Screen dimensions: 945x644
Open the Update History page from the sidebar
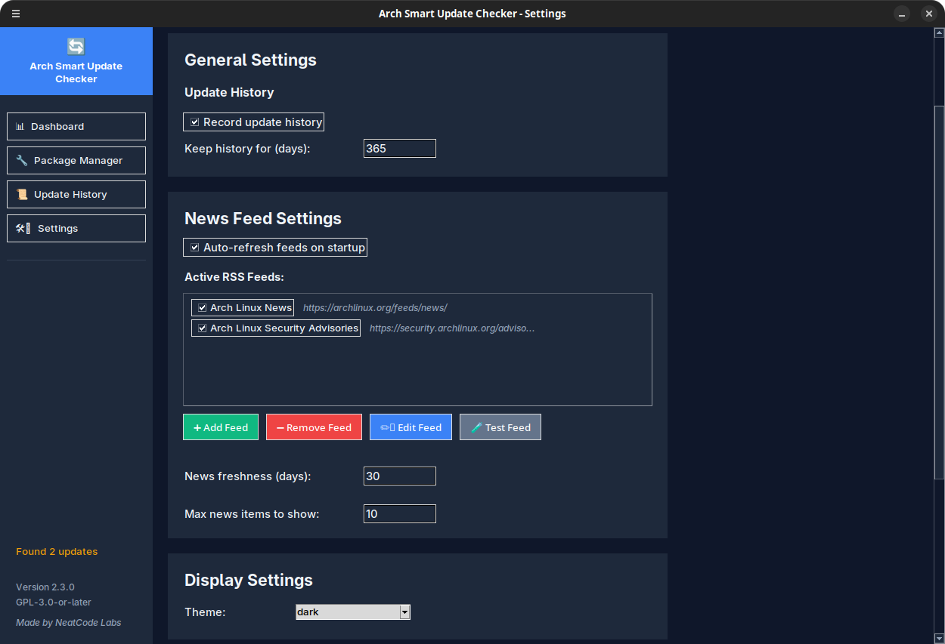point(76,194)
